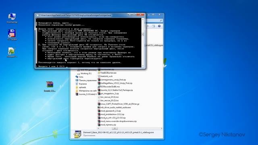Select the heatsink_u.xls spreadsheet icon
The height and width of the screenshot is (145, 258).
99,76
